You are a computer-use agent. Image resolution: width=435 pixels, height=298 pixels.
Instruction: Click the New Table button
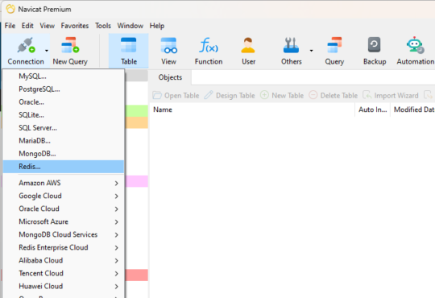pyautogui.click(x=282, y=96)
